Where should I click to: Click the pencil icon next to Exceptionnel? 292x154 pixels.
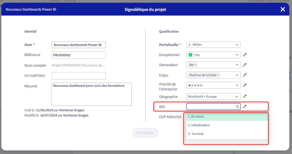point(245,55)
